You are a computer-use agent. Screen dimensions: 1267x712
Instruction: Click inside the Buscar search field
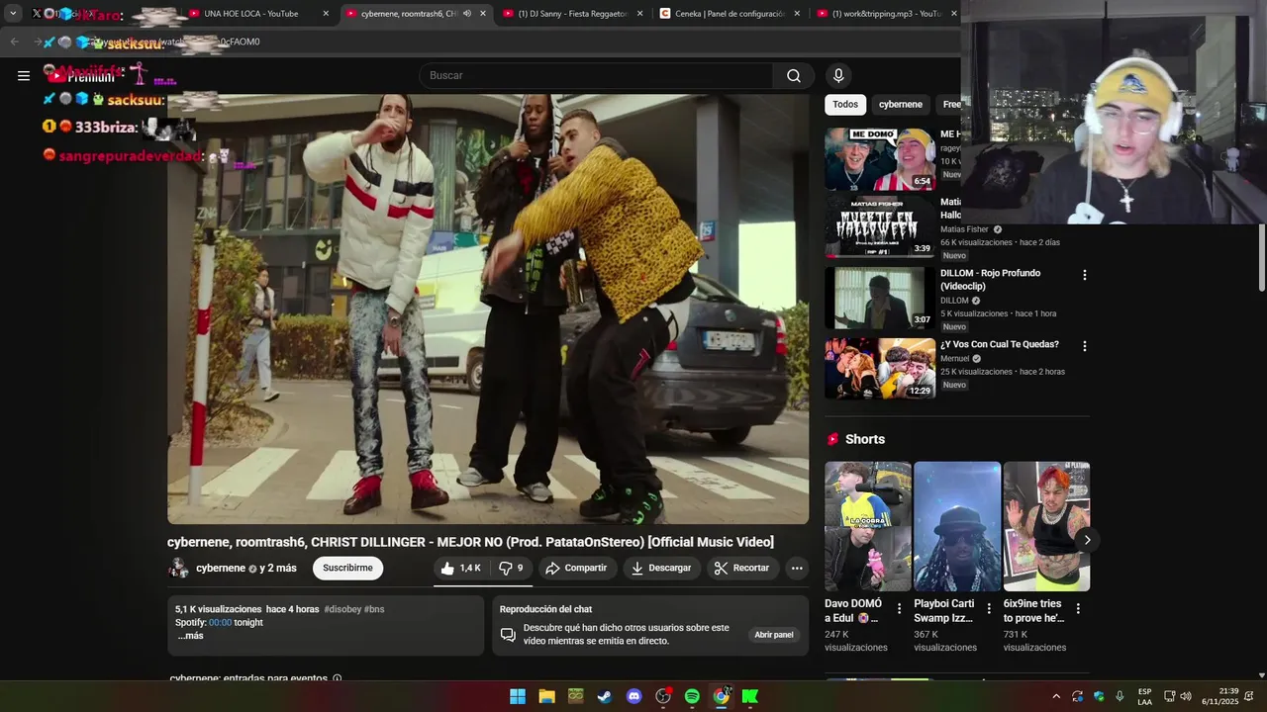pos(596,76)
